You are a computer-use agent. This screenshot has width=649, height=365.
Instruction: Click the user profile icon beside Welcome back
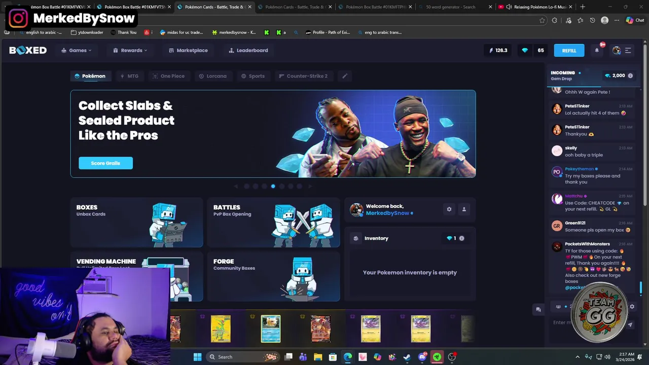tap(464, 209)
